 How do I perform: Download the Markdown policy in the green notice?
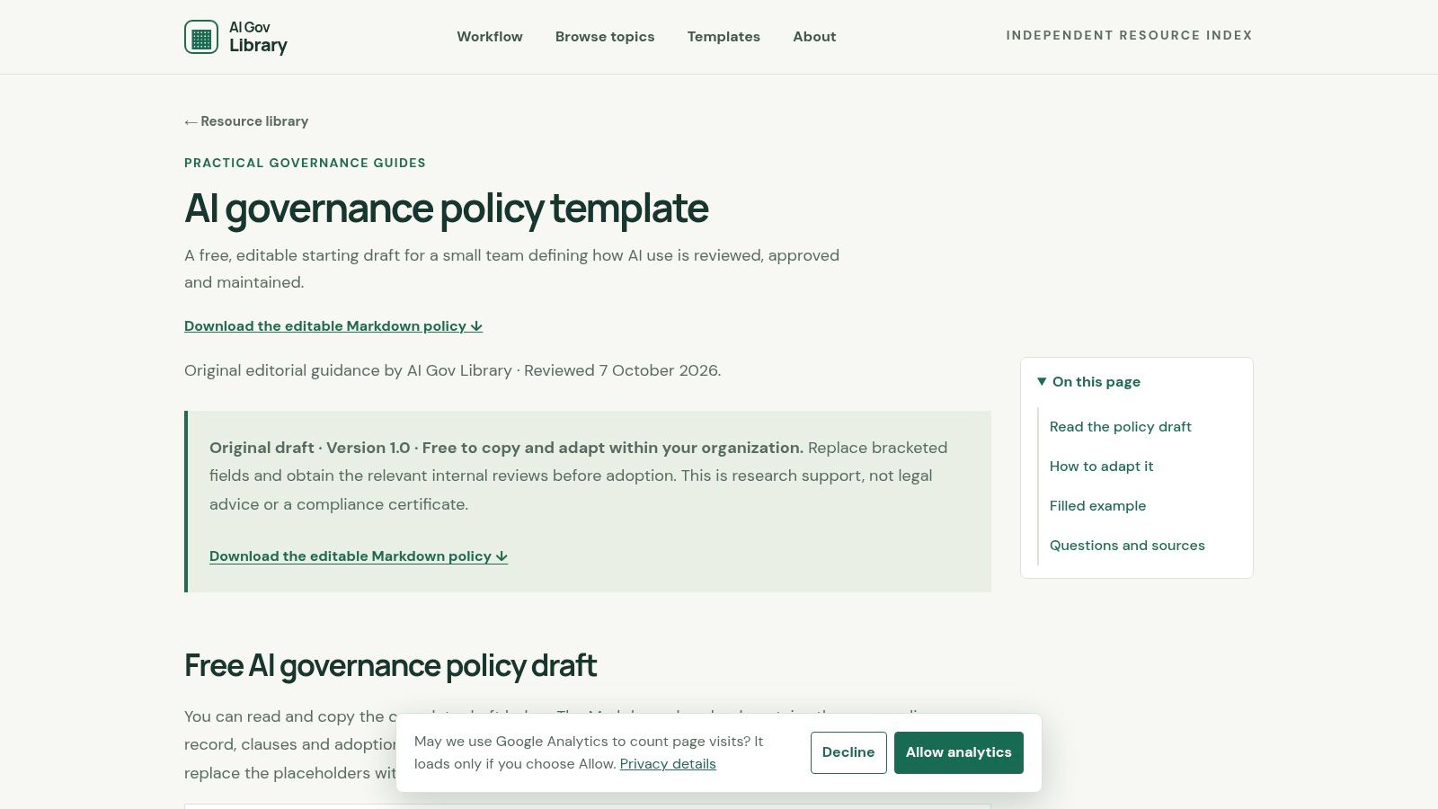359,556
